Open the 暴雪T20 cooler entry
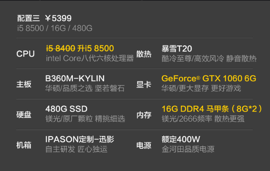Viewport: 270px width, 171px height. tap(177, 48)
